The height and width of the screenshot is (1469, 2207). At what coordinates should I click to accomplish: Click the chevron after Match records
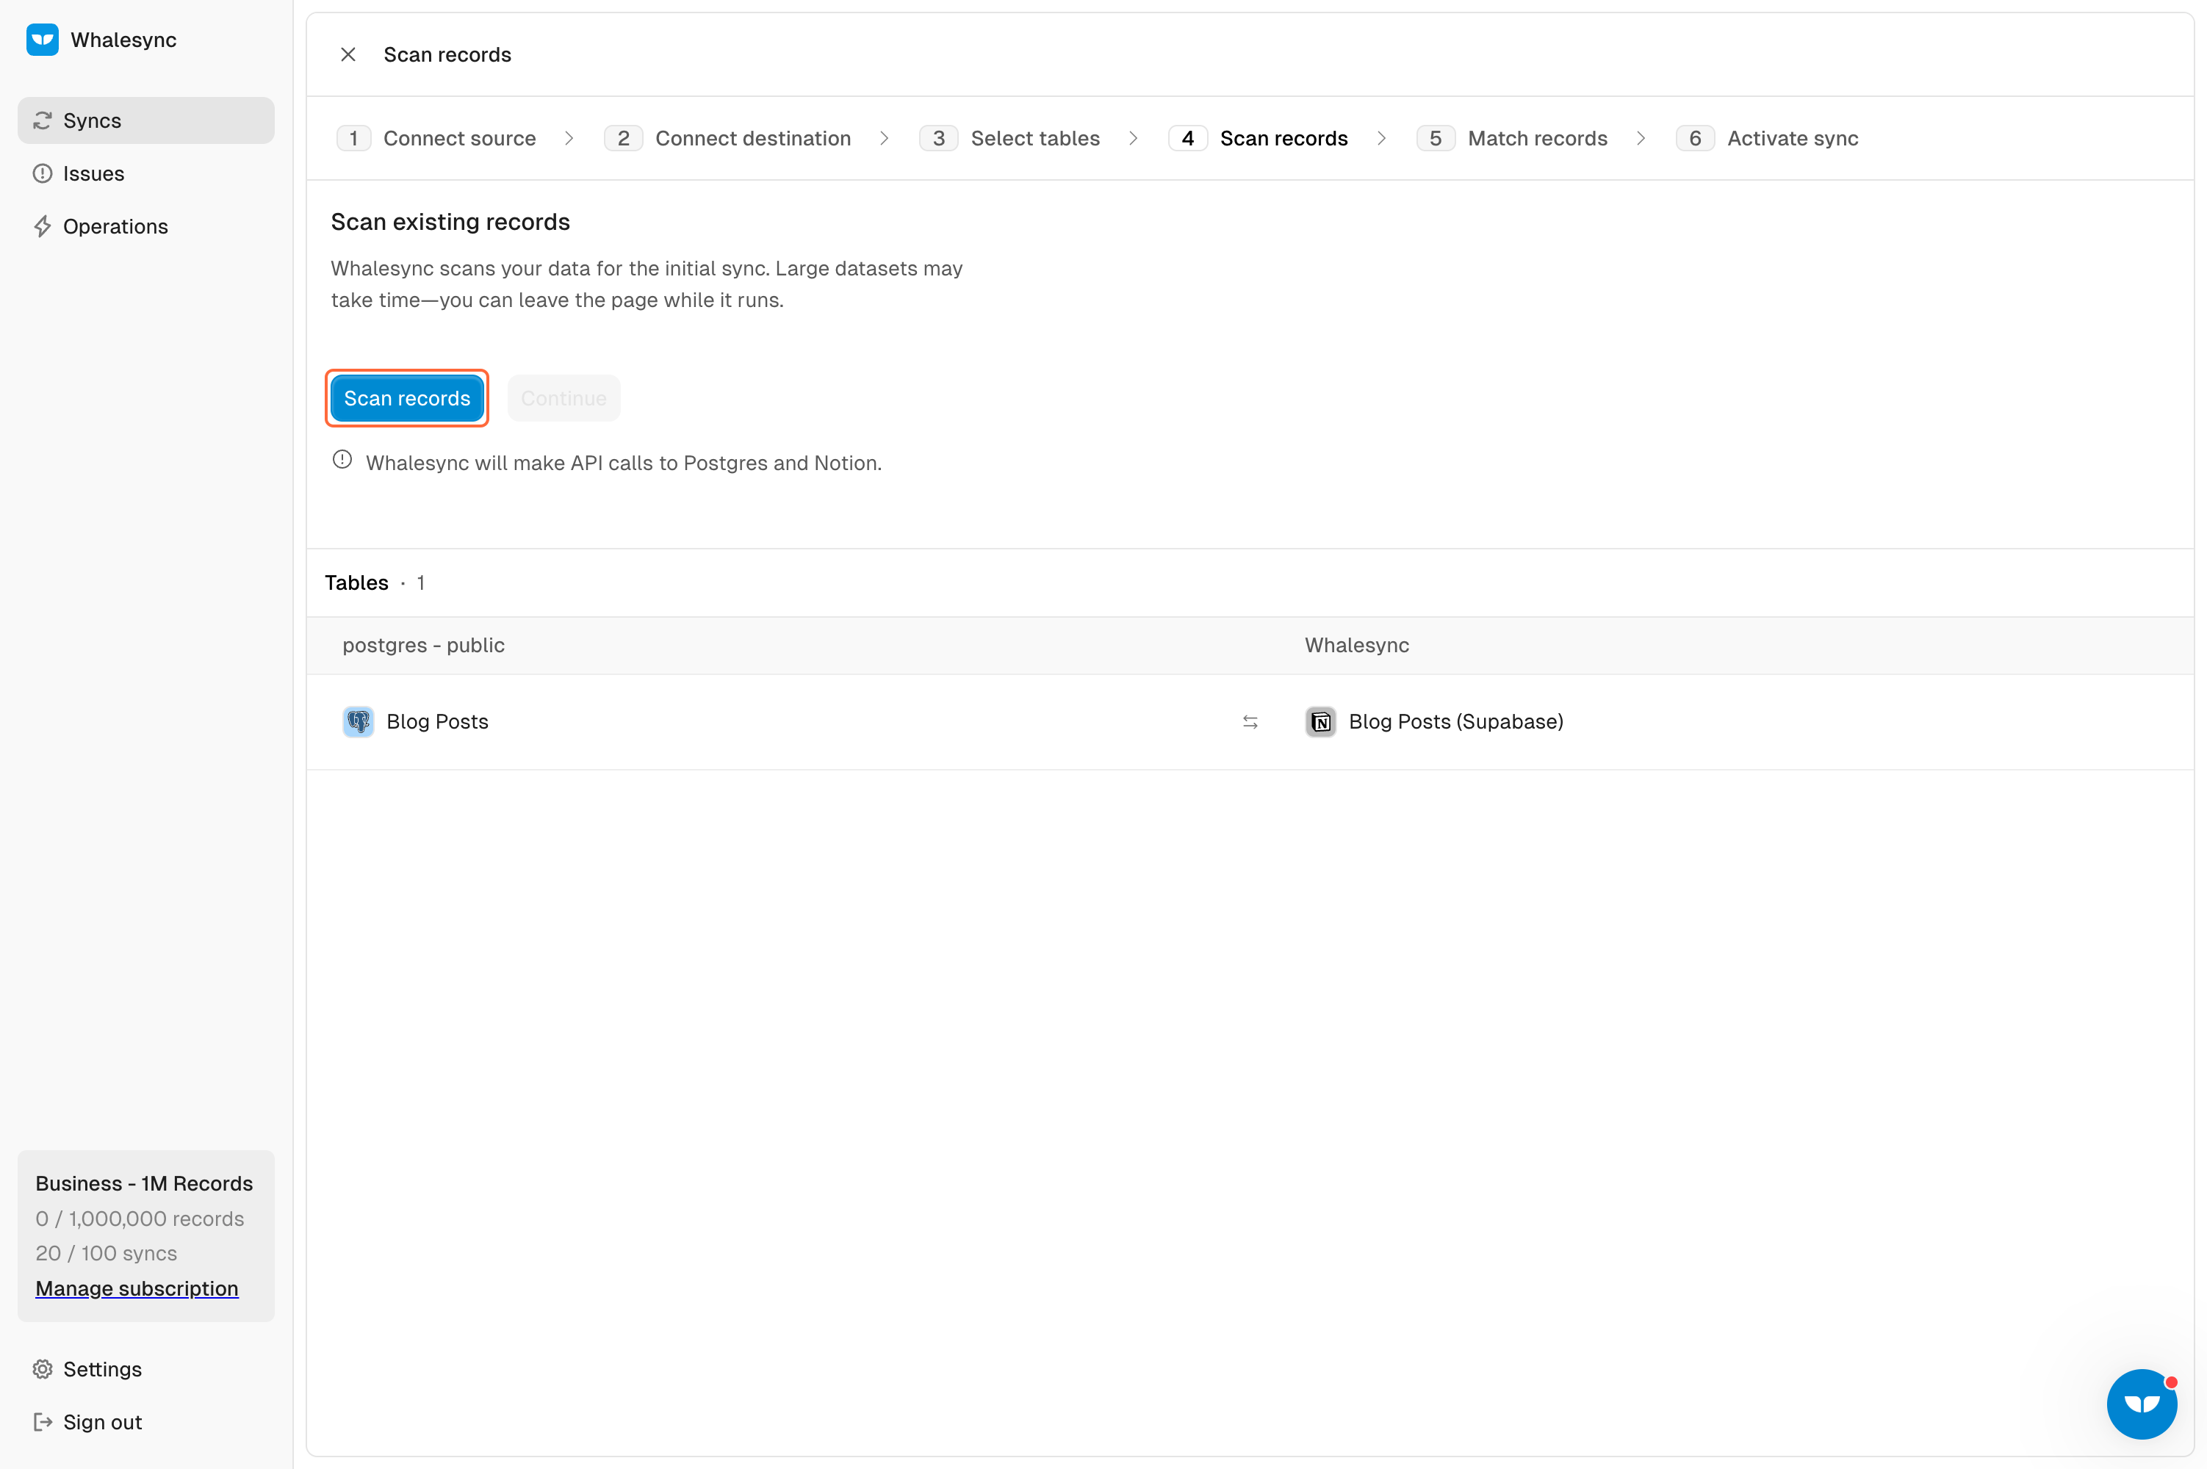click(1641, 138)
